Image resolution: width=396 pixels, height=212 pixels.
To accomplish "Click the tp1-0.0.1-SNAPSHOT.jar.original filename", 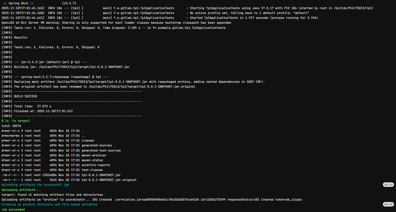I will point(109,180).
